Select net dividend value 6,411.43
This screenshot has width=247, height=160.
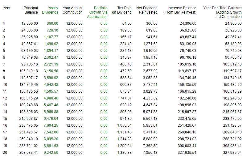(150, 132)
